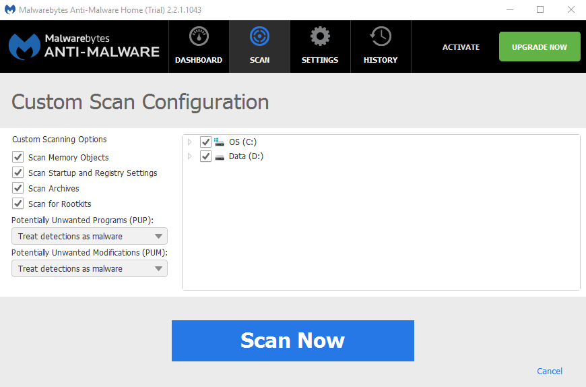Uncheck the OS (C:) drive checkbox
Screen dimensions: 586x387
click(205, 142)
